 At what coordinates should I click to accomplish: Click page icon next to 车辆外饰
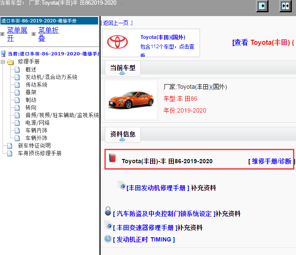pos(17,138)
